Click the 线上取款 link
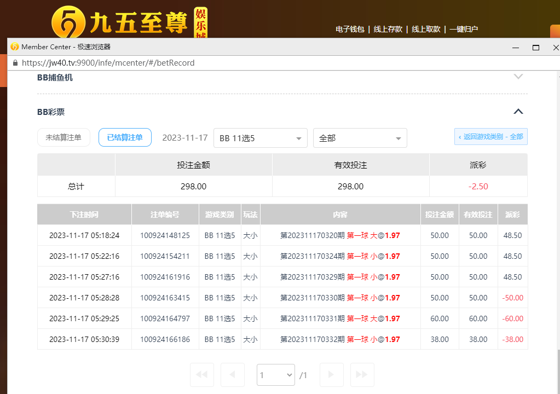 click(x=426, y=29)
